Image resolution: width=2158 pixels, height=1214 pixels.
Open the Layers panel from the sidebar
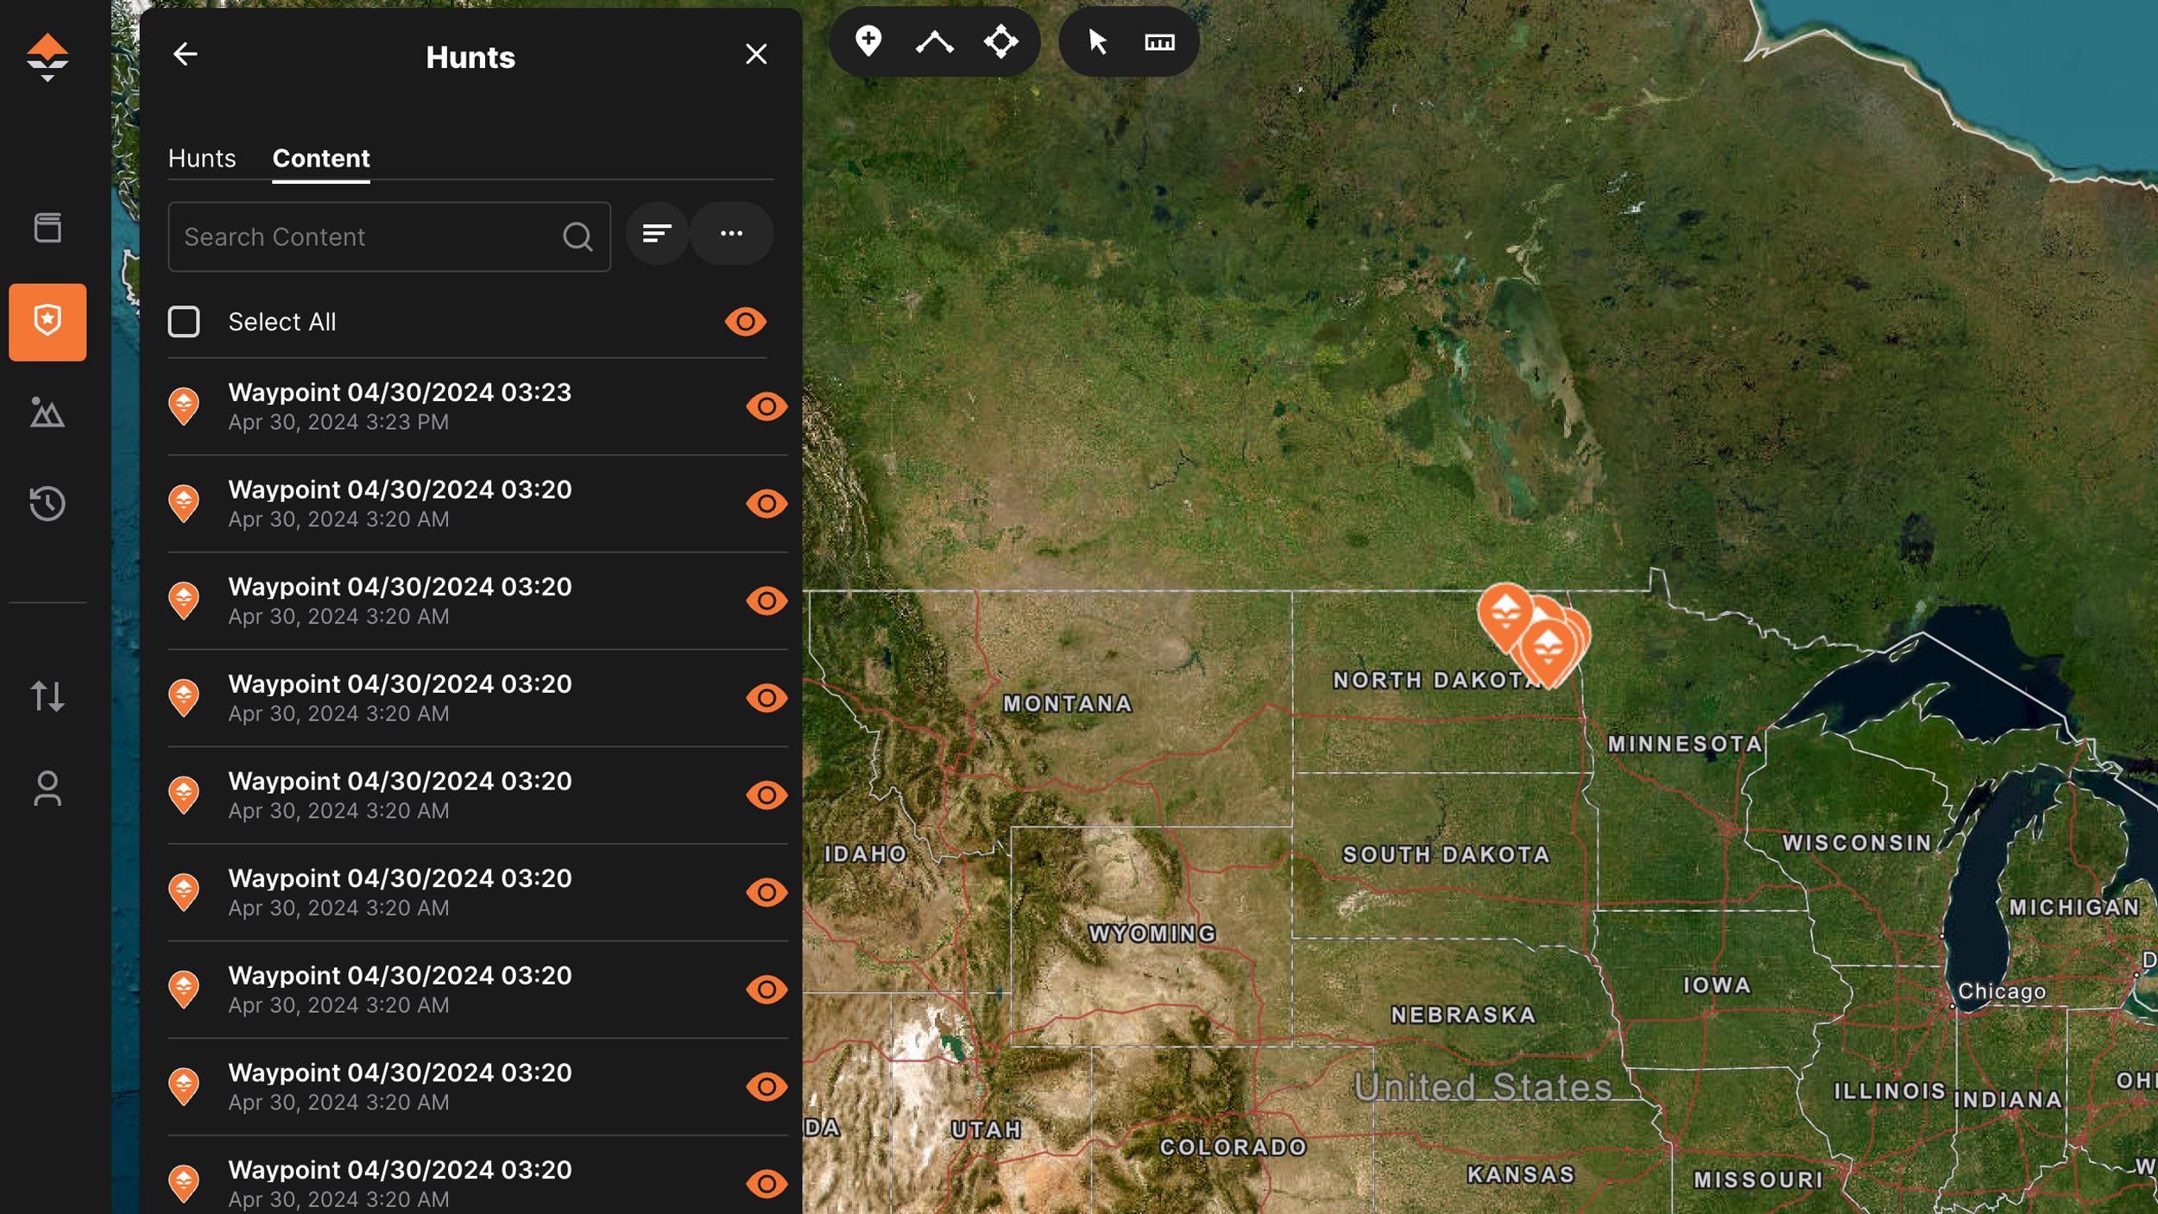click(48, 228)
